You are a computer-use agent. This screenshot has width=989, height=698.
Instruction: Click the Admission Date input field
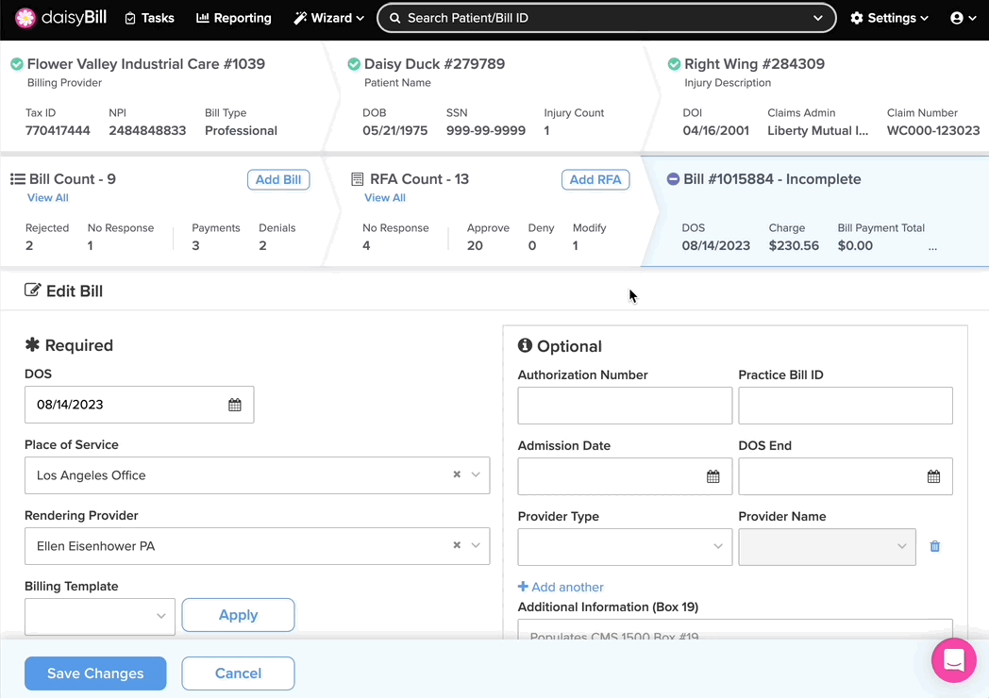625,476
